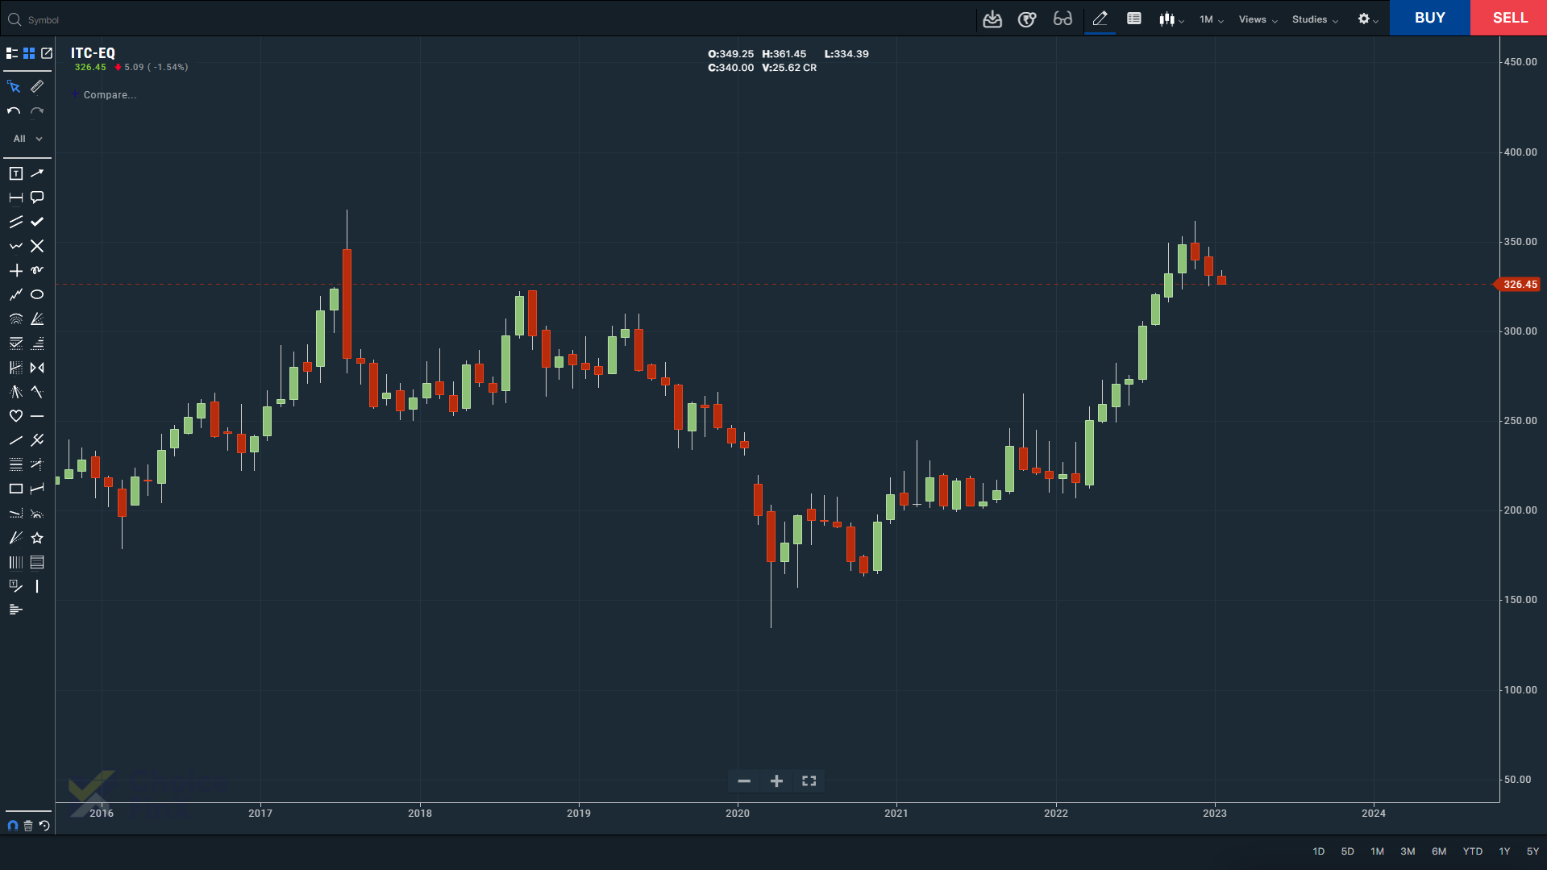1547x870 pixels.
Task: Select the 1Y range tab
Action: tap(1504, 851)
